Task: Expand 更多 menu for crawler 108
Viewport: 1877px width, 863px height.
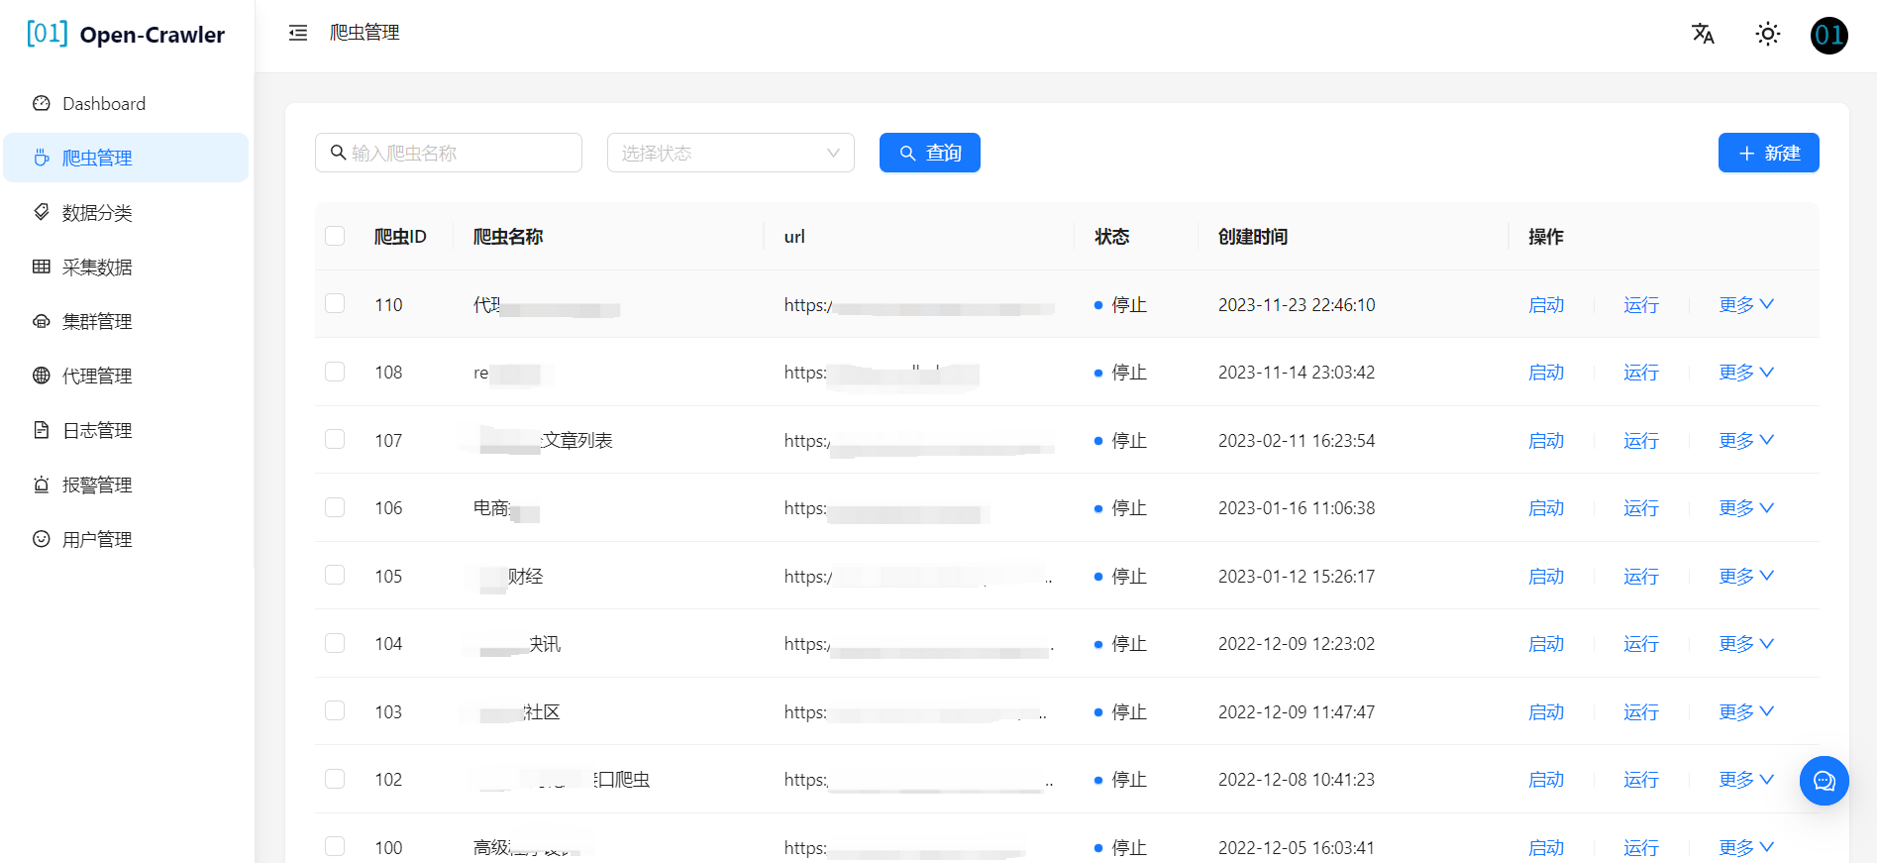Action: click(x=1746, y=373)
